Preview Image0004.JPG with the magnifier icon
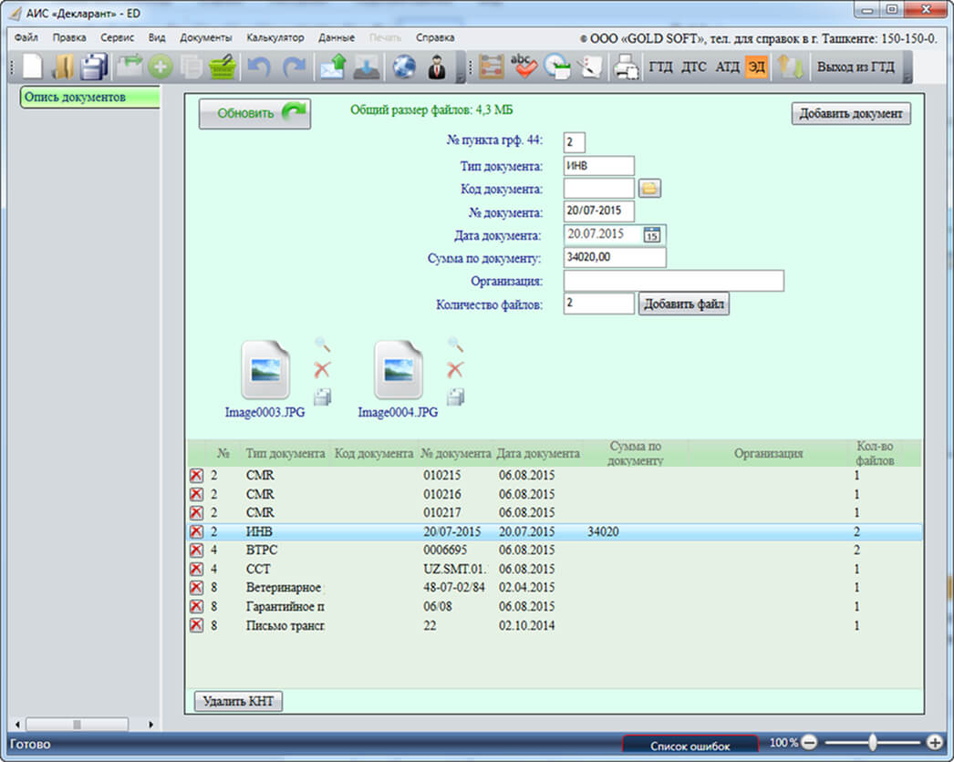954x762 pixels. click(456, 345)
